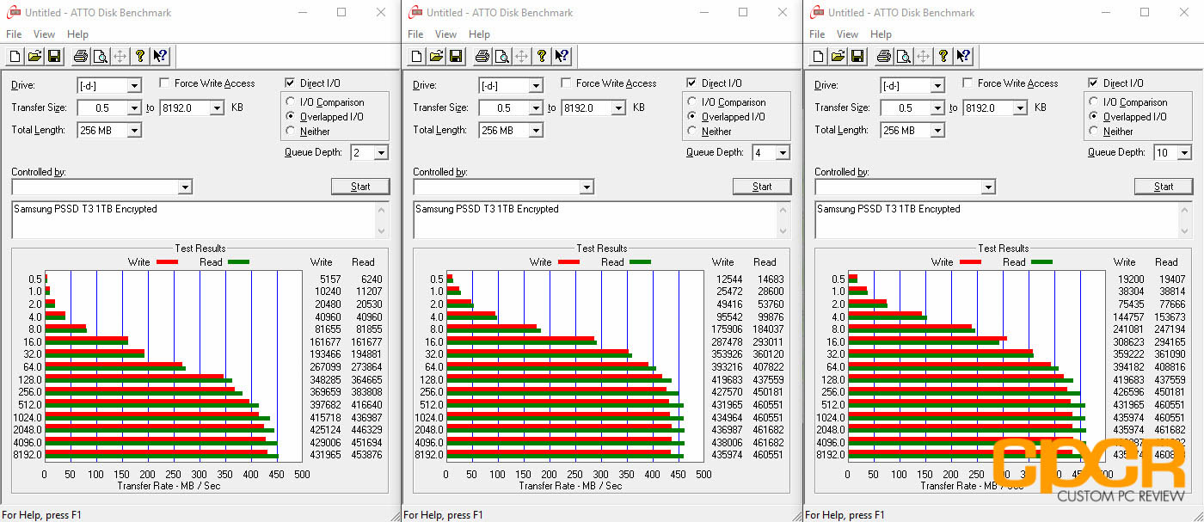1204x522 pixels.
Task: Open Print Preview in Queue Depth 4 window
Action: pos(501,57)
